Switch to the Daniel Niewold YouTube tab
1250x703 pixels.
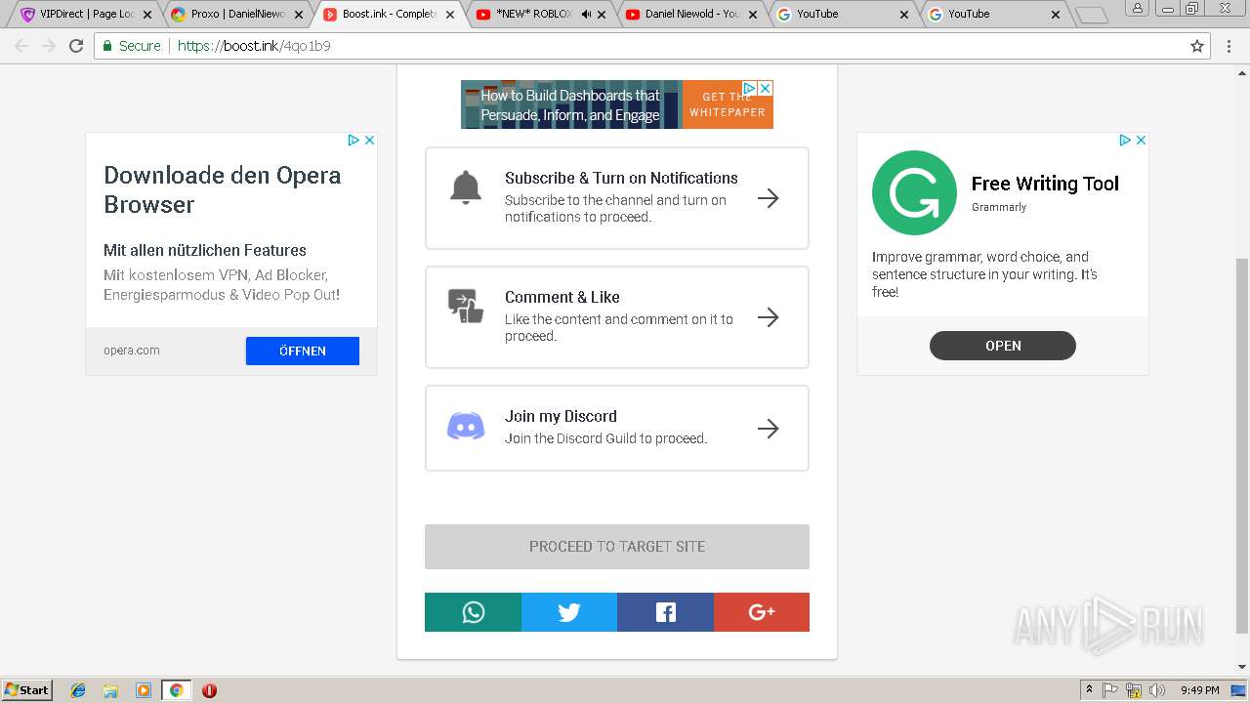[x=689, y=15]
